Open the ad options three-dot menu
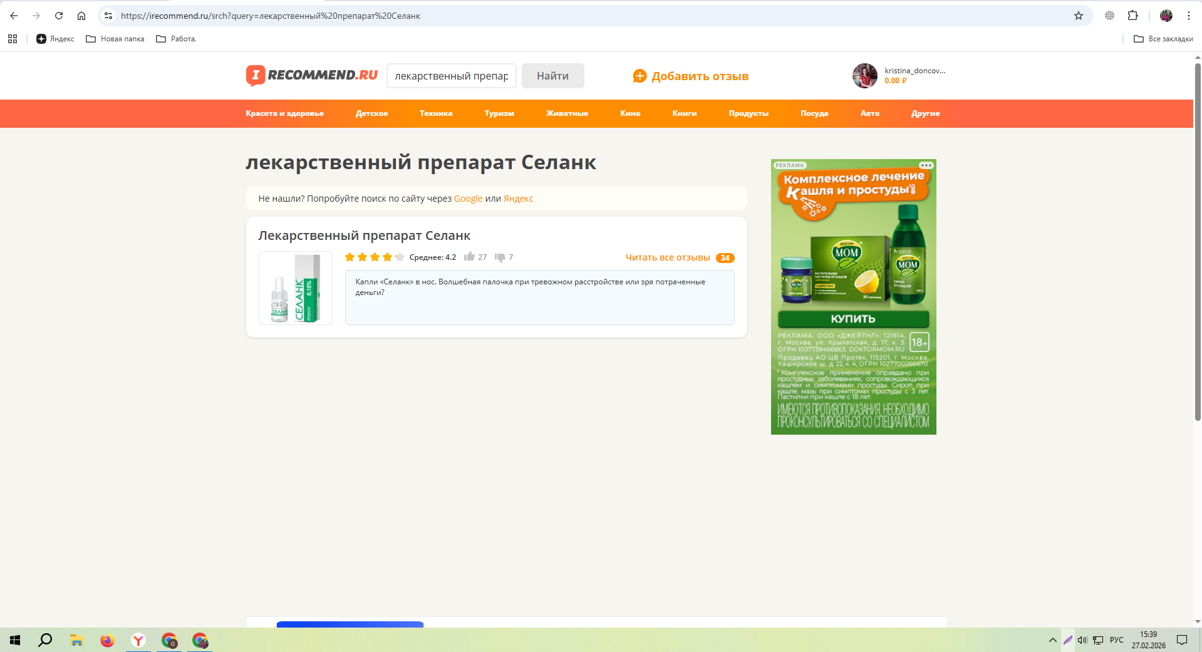 click(926, 165)
